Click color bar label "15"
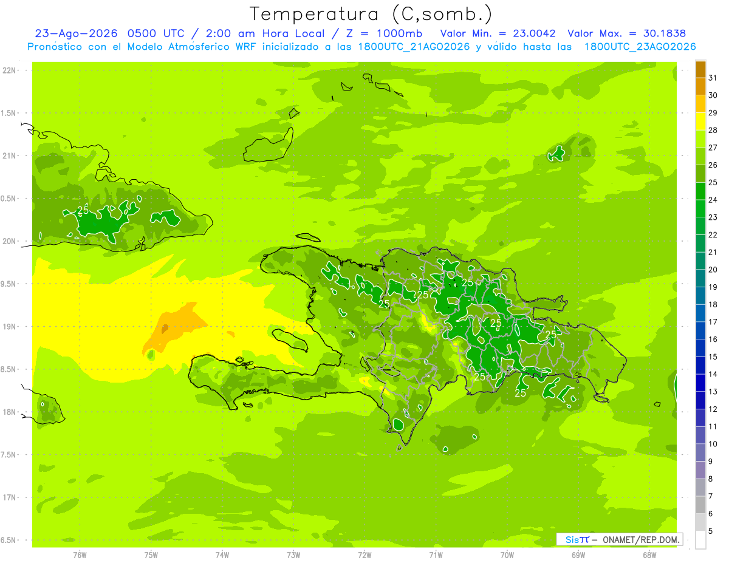Viewport: 729px width, 563px height. (x=713, y=357)
